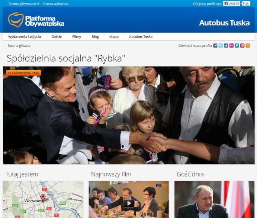Open the 'Wydarzenia i zdjęcia' menu item
Viewport: 257px width, 218px height.
(x=24, y=37)
